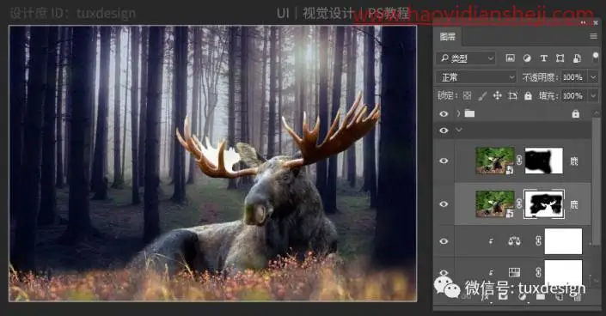The height and width of the screenshot is (316, 606).
Task: Unlink mask on the upper 鹿 layer
Action: (x=519, y=160)
